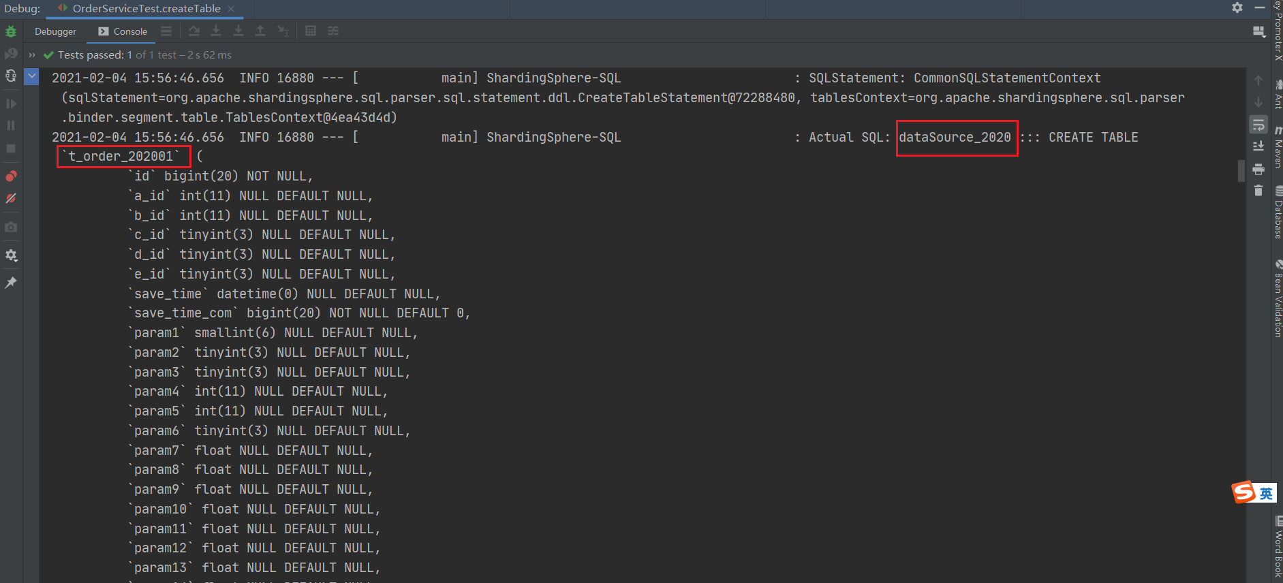
Task: Click the dataSource_2020 text in console
Action: [x=955, y=137]
